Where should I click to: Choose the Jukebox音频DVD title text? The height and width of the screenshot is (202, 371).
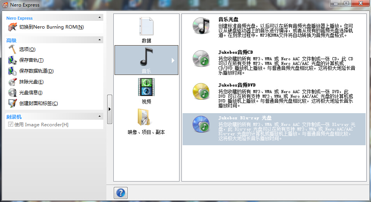tap(237, 85)
